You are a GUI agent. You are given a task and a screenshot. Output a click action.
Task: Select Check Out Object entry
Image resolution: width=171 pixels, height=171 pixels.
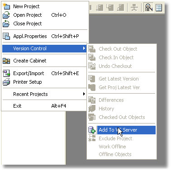(118, 49)
